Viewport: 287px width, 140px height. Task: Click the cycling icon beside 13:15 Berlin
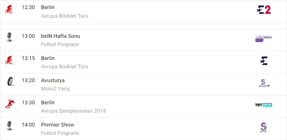[9, 60]
